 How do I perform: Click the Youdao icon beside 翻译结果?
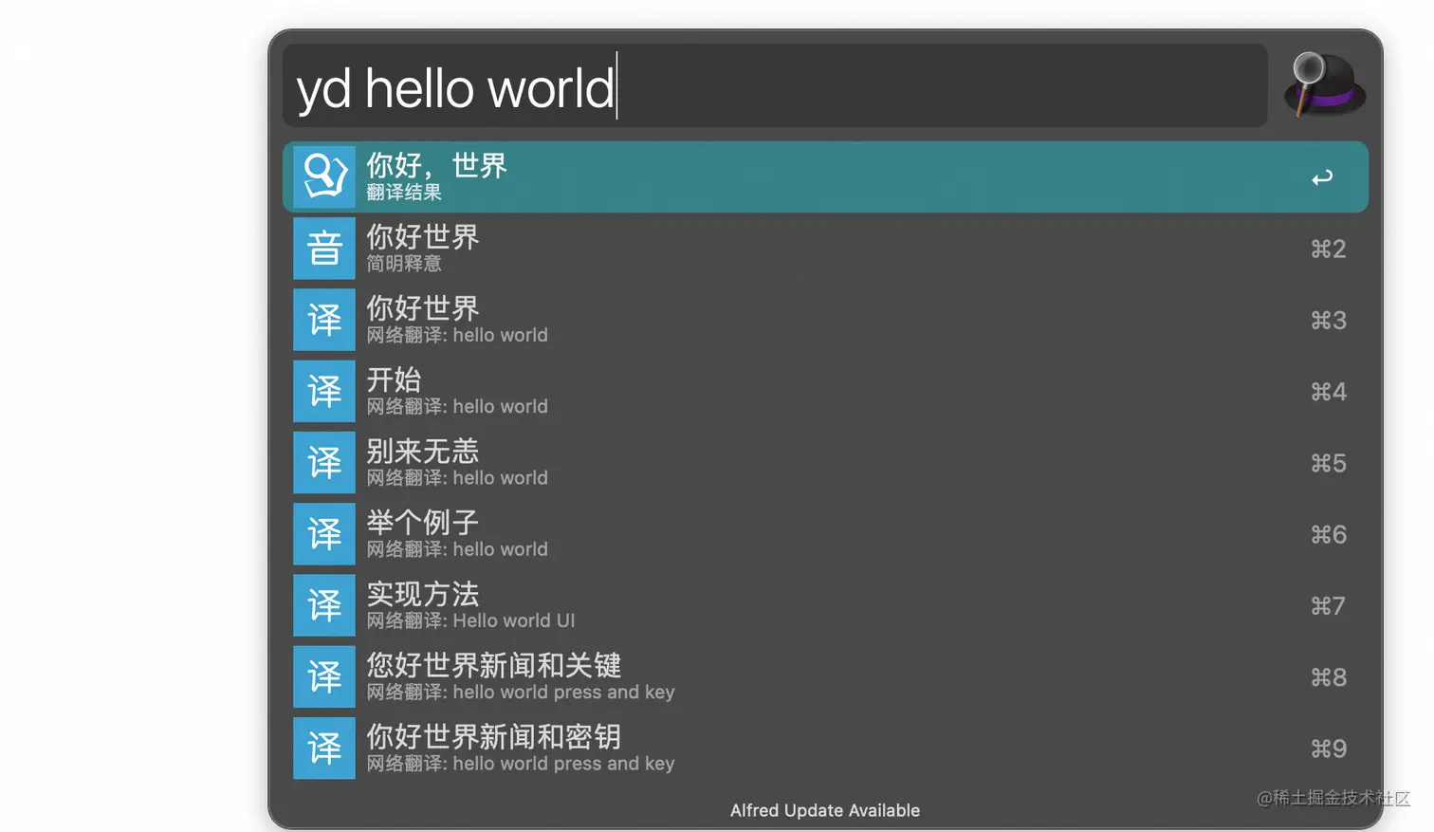click(324, 176)
